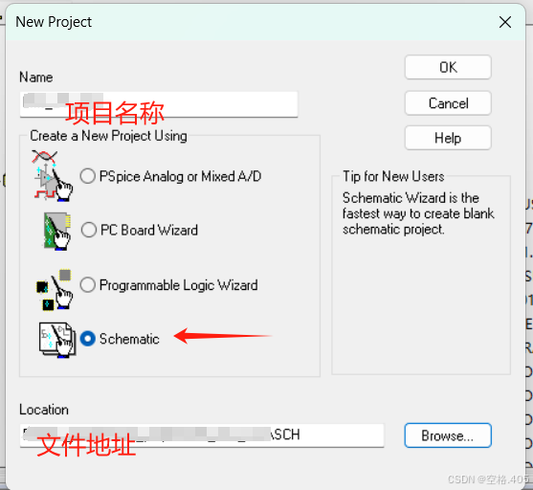This screenshot has width=533, height=490.
Task: Open Help for the New Project dialog
Action: tap(448, 138)
